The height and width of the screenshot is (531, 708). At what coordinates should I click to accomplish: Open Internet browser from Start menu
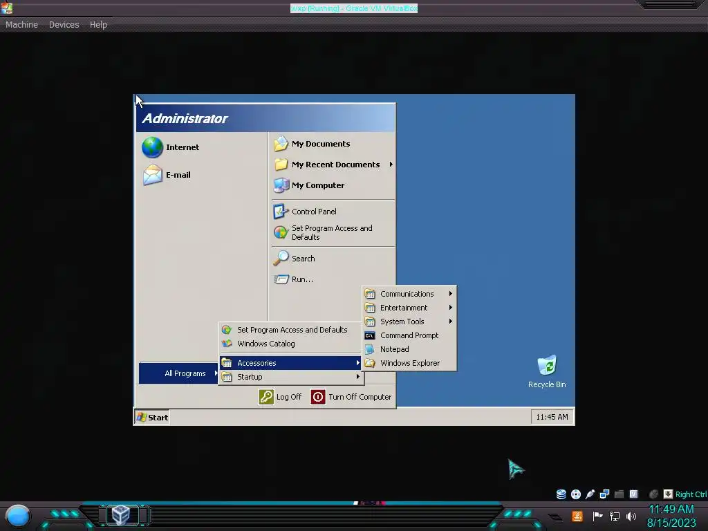point(171,147)
